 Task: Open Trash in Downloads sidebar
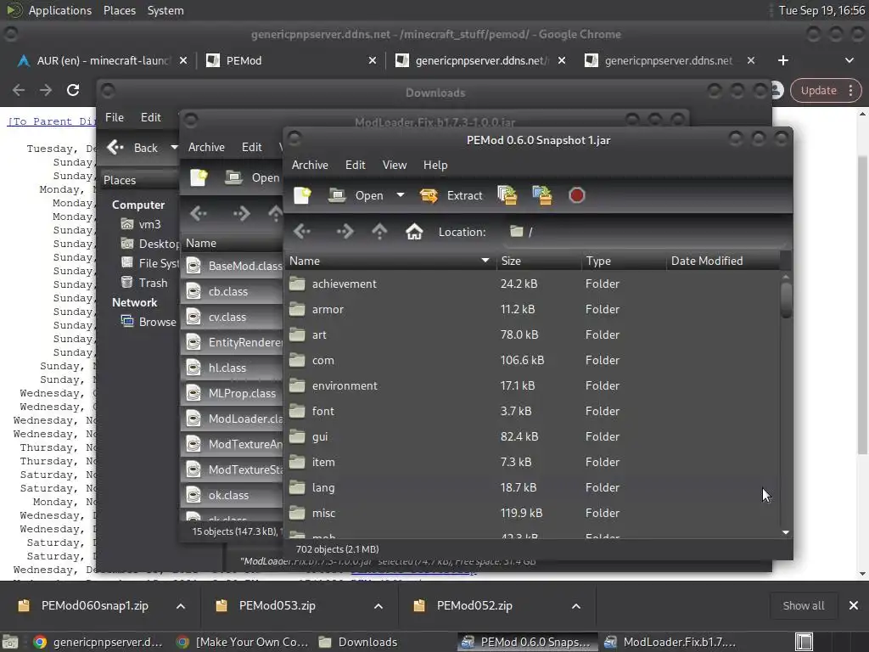tap(144, 283)
